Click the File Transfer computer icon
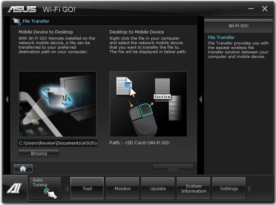276x205 pixels. pyautogui.click(x=17, y=21)
